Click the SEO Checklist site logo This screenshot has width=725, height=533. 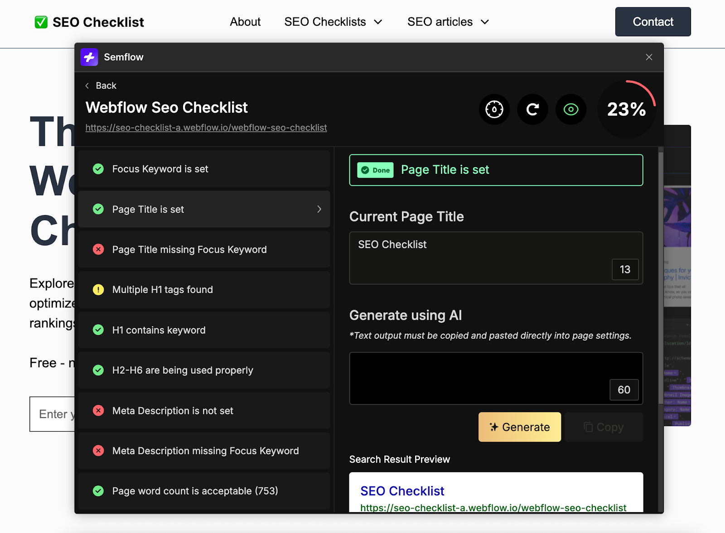point(89,22)
